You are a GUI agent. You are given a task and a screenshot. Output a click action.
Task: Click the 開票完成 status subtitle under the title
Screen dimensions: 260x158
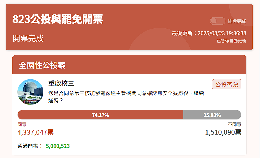pyautogui.click(x=28, y=38)
